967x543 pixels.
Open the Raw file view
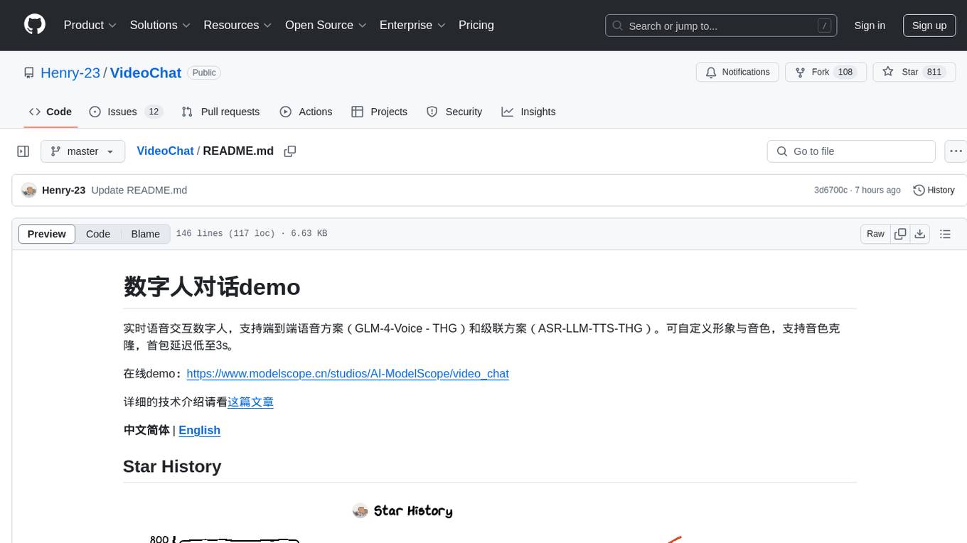pos(875,234)
